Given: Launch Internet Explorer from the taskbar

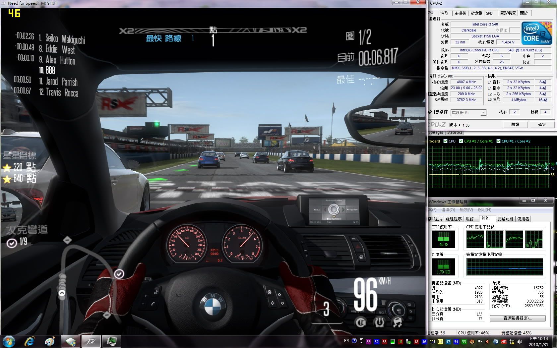Looking at the screenshot, I should coord(29,341).
